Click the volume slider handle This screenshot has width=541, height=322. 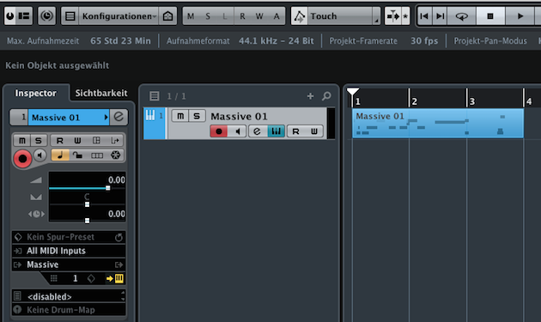point(108,188)
